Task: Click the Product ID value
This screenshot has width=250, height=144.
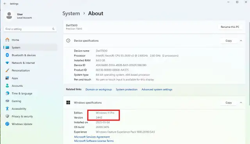Action: (112, 70)
